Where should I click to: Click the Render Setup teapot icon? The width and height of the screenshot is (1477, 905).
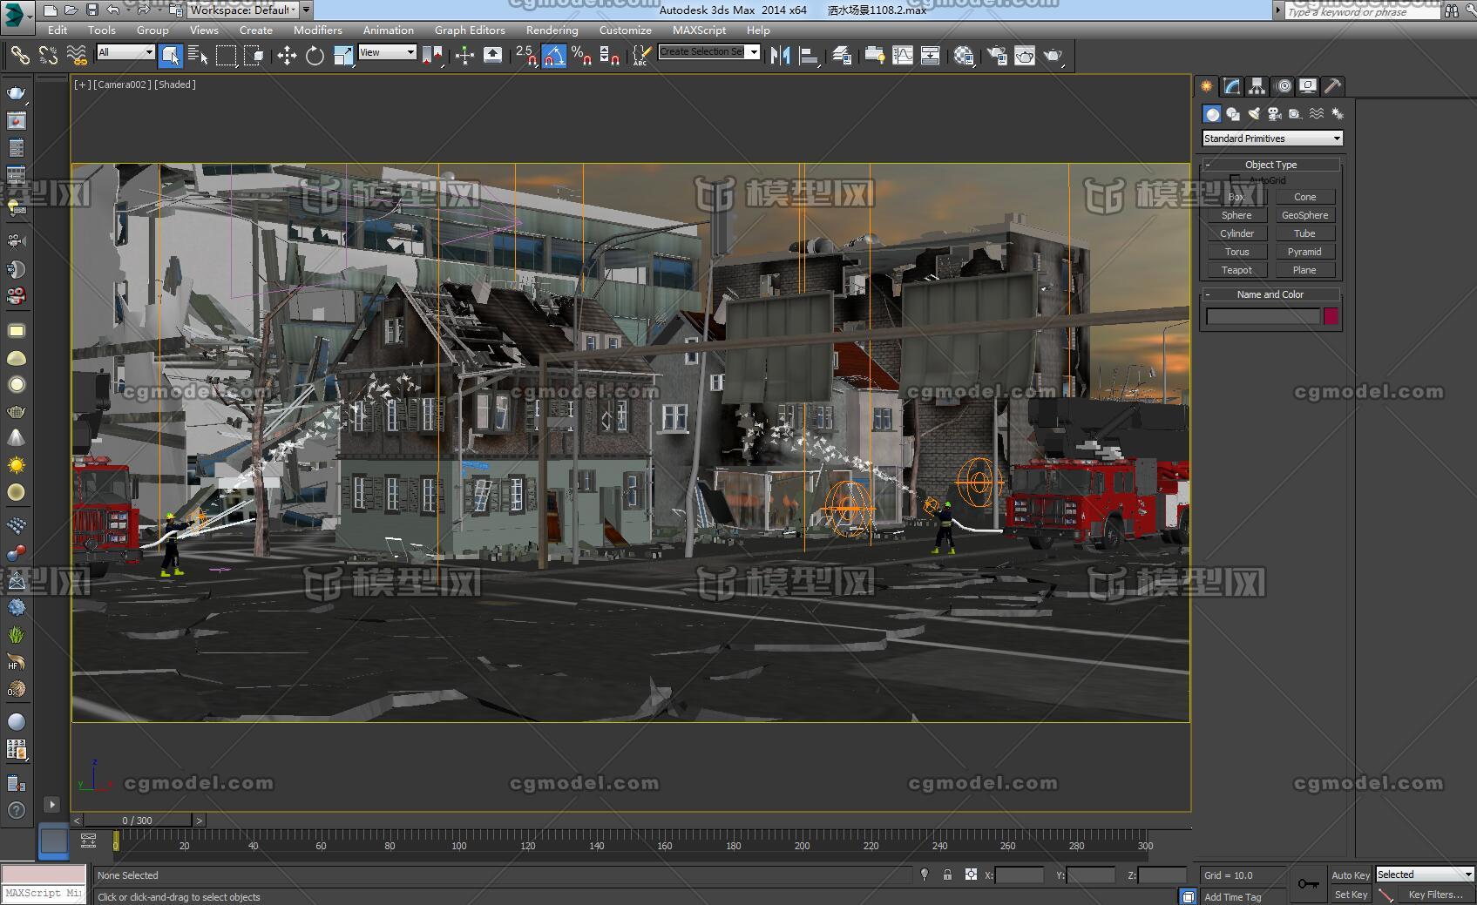pos(996,56)
